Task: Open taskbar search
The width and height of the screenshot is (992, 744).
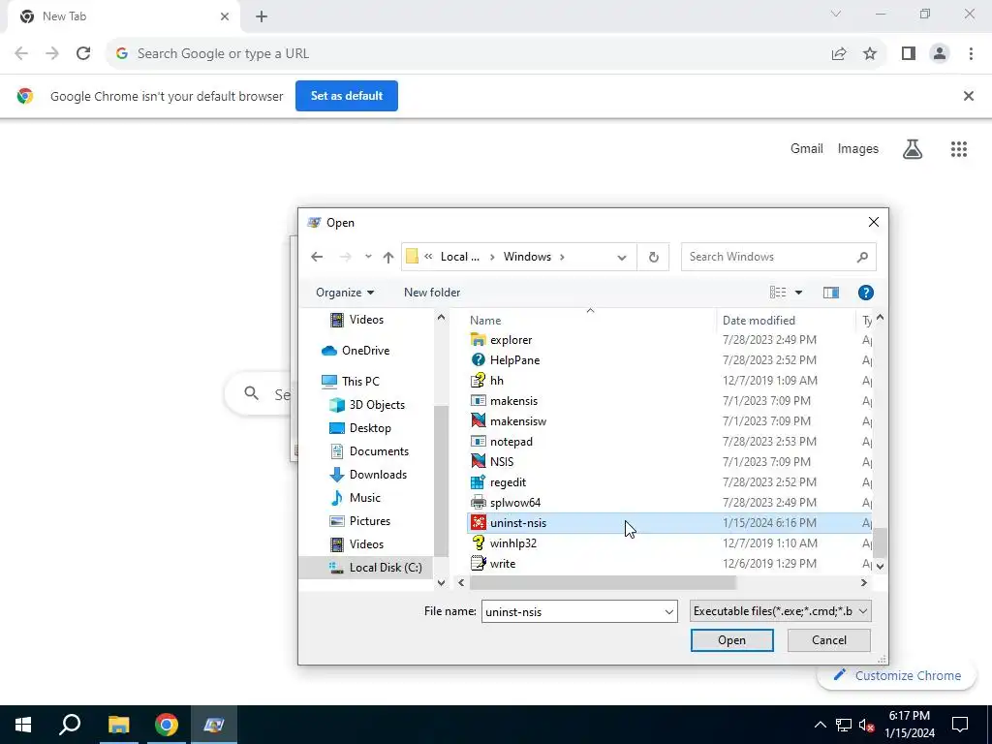Action: pos(70,725)
